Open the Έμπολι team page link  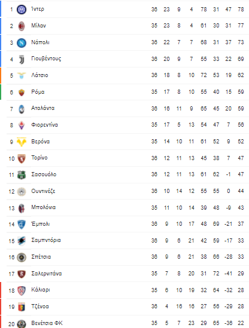41,224
